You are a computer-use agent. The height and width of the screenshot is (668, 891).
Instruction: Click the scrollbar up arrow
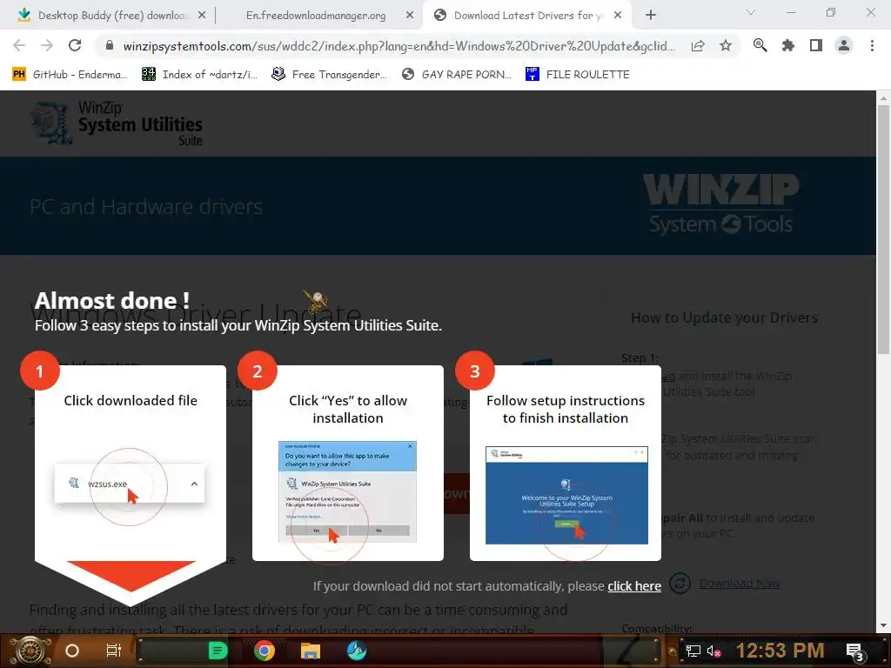click(x=883, y=97)
